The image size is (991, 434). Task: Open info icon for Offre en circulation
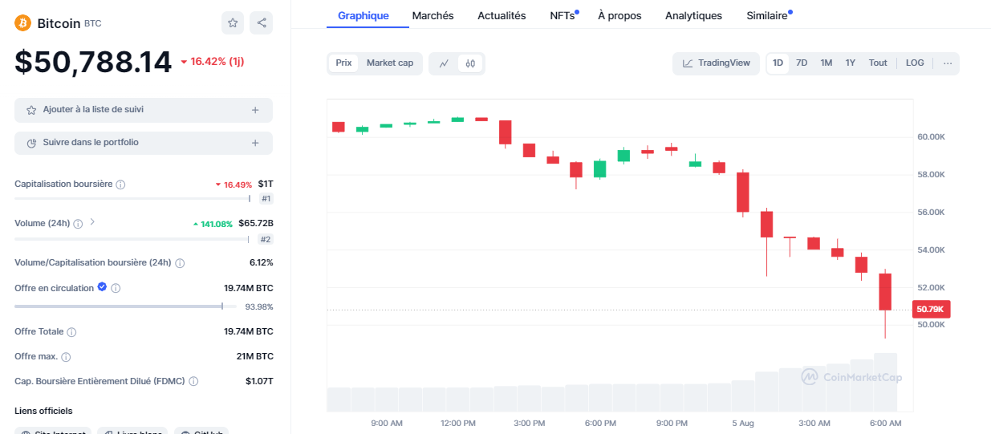click(116, 288)
